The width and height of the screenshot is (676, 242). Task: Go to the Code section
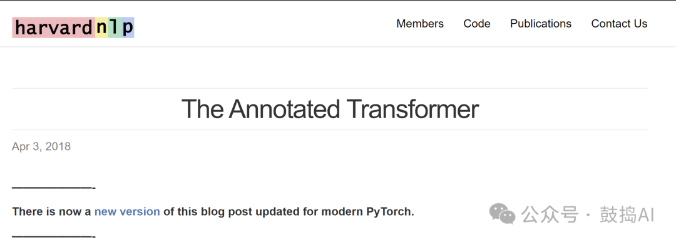point(477,24)
